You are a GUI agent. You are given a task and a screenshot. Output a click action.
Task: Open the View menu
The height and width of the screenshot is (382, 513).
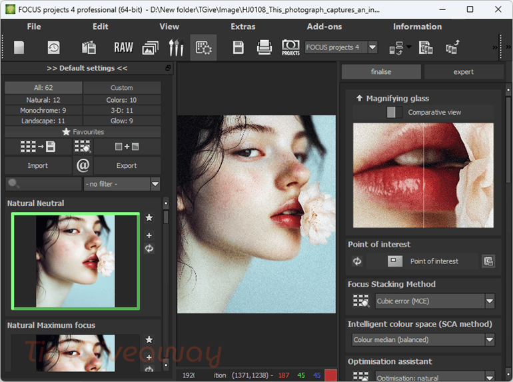click(x=169, y=27)
